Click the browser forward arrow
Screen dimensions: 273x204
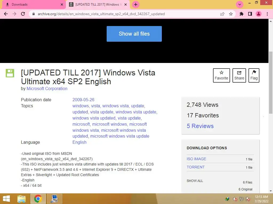tap(14, 14)
